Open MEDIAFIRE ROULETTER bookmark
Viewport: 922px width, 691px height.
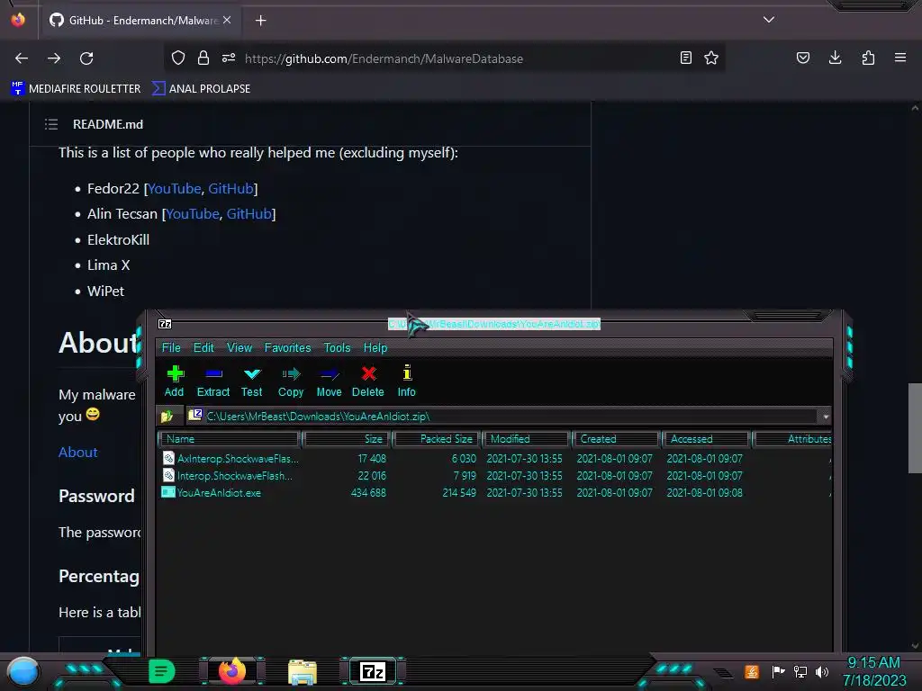click(x=76, y=88)
